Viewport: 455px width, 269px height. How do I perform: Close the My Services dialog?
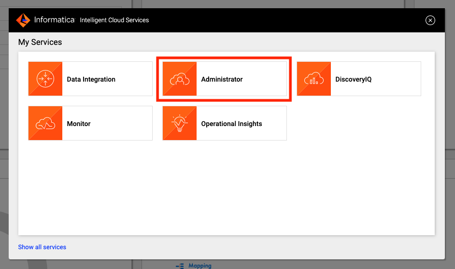click(430, 20)
